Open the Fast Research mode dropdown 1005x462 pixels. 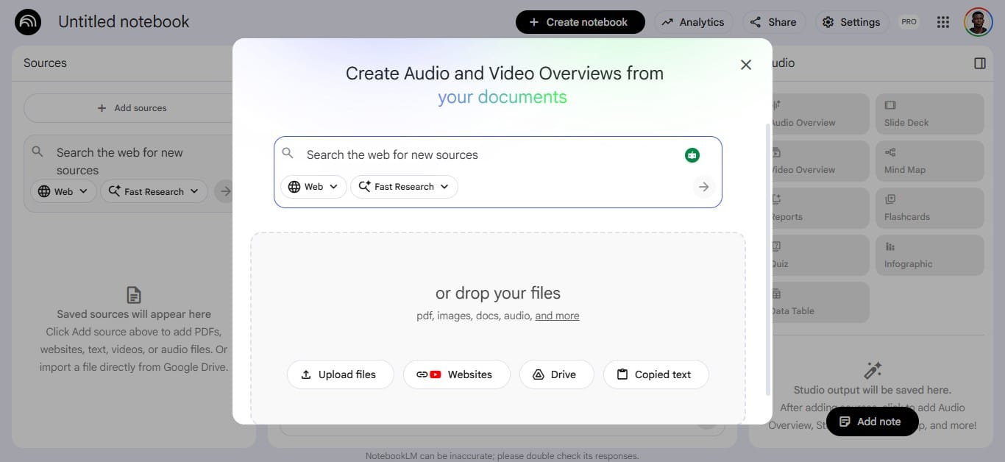pos(403,186)
